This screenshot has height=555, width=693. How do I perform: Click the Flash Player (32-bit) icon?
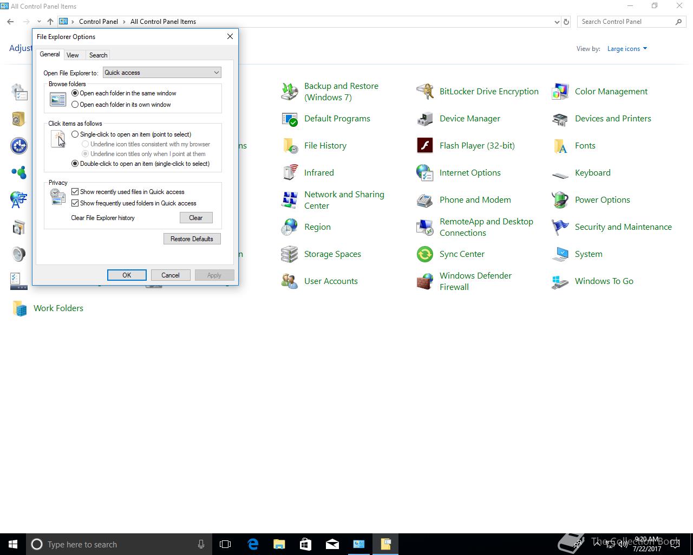(425, 146)
